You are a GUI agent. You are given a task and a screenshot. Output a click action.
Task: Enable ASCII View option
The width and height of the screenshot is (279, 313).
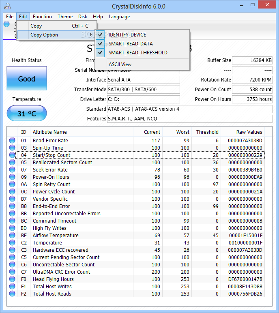(142, 64)
